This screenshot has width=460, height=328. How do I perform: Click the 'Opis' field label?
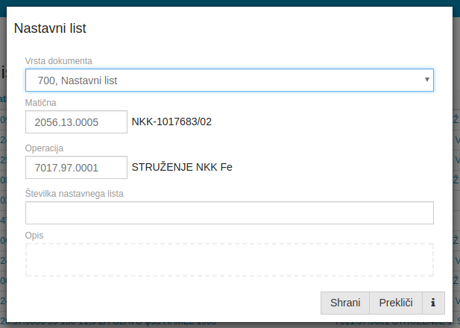point(34,236)
